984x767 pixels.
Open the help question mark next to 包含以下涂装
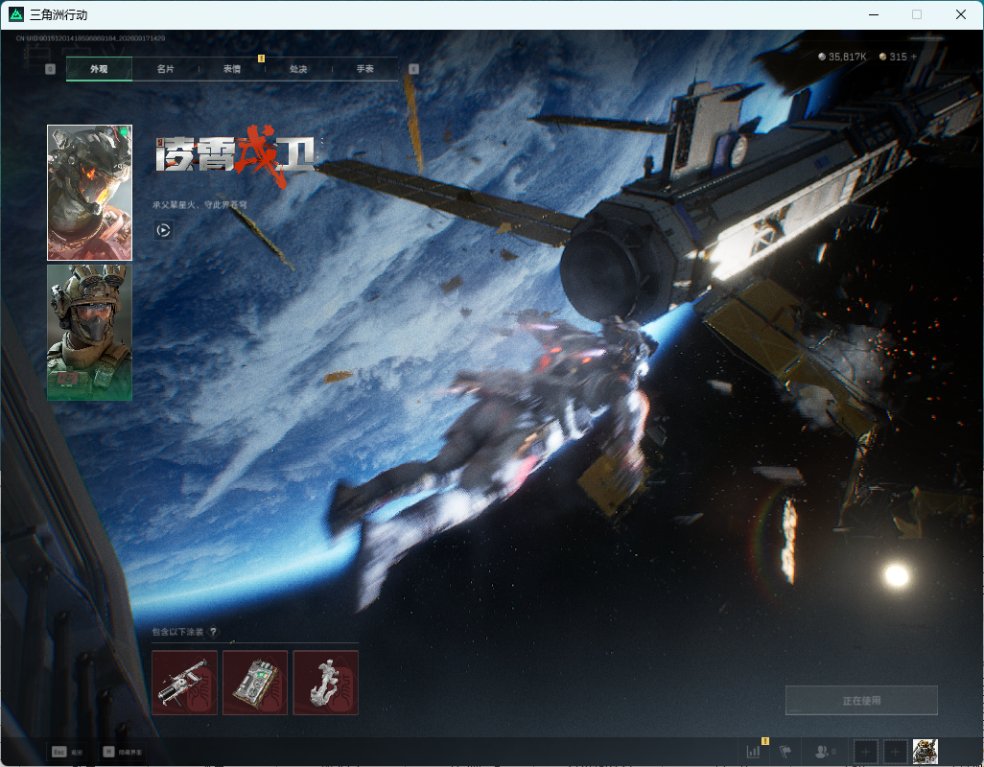click(x=213, y=632)
